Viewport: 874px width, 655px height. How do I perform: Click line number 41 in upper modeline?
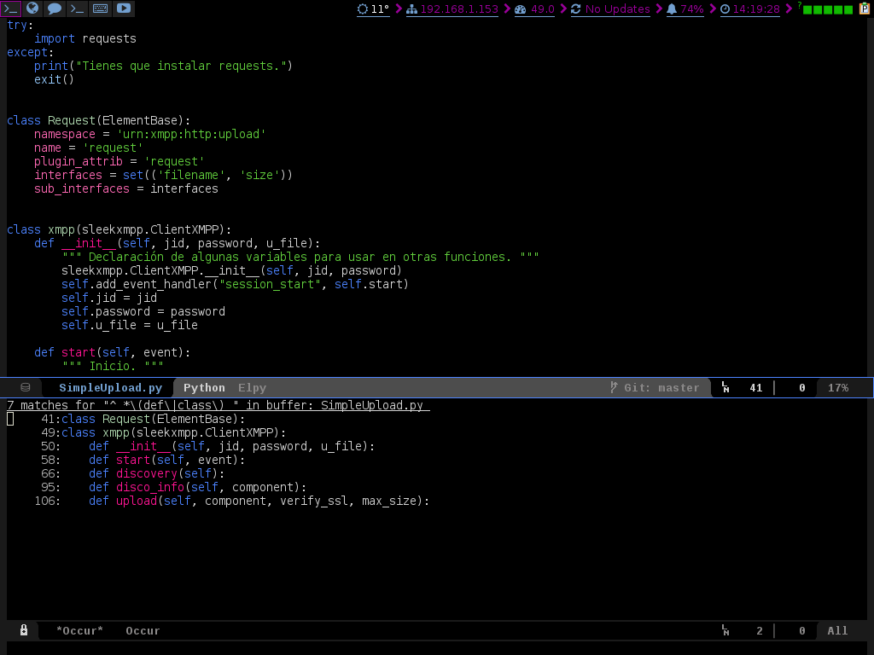coord(756,388)
